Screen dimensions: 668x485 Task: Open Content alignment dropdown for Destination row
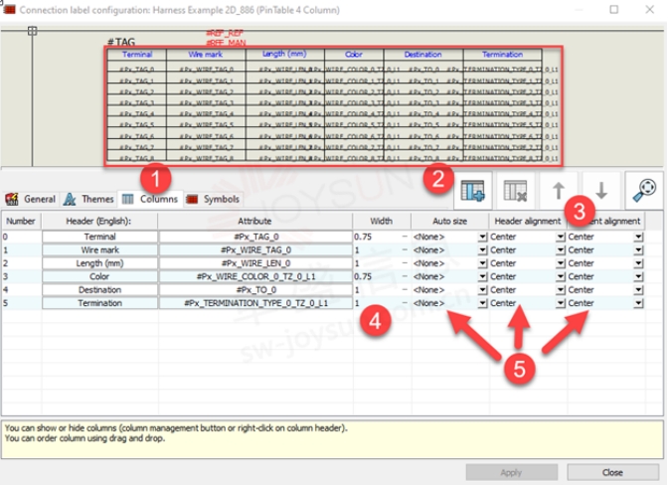pos(638,290)
